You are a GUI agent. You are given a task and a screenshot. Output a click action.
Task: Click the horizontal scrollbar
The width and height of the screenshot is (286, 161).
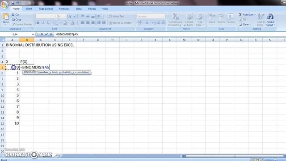pyautogui.click(x=234, y=156)
